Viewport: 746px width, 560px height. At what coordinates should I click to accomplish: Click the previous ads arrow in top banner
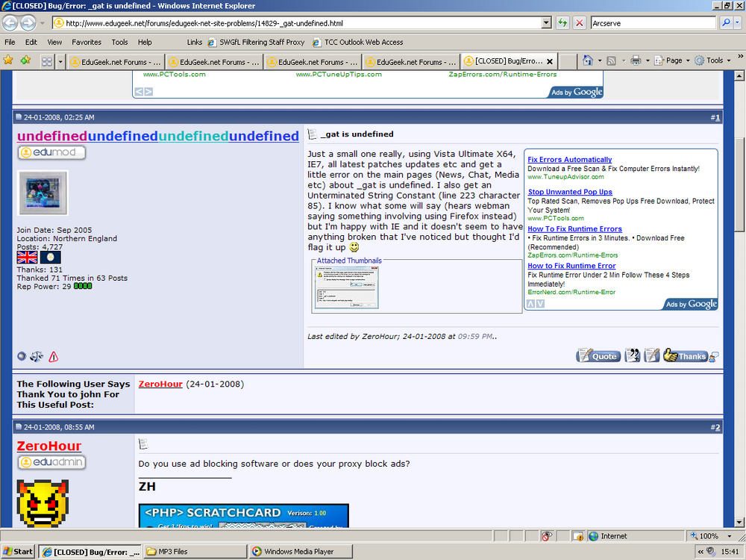(139, 91)
